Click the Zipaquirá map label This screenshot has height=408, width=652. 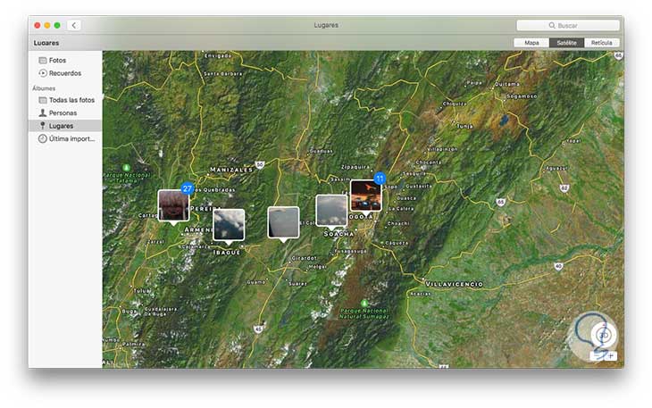355,167
